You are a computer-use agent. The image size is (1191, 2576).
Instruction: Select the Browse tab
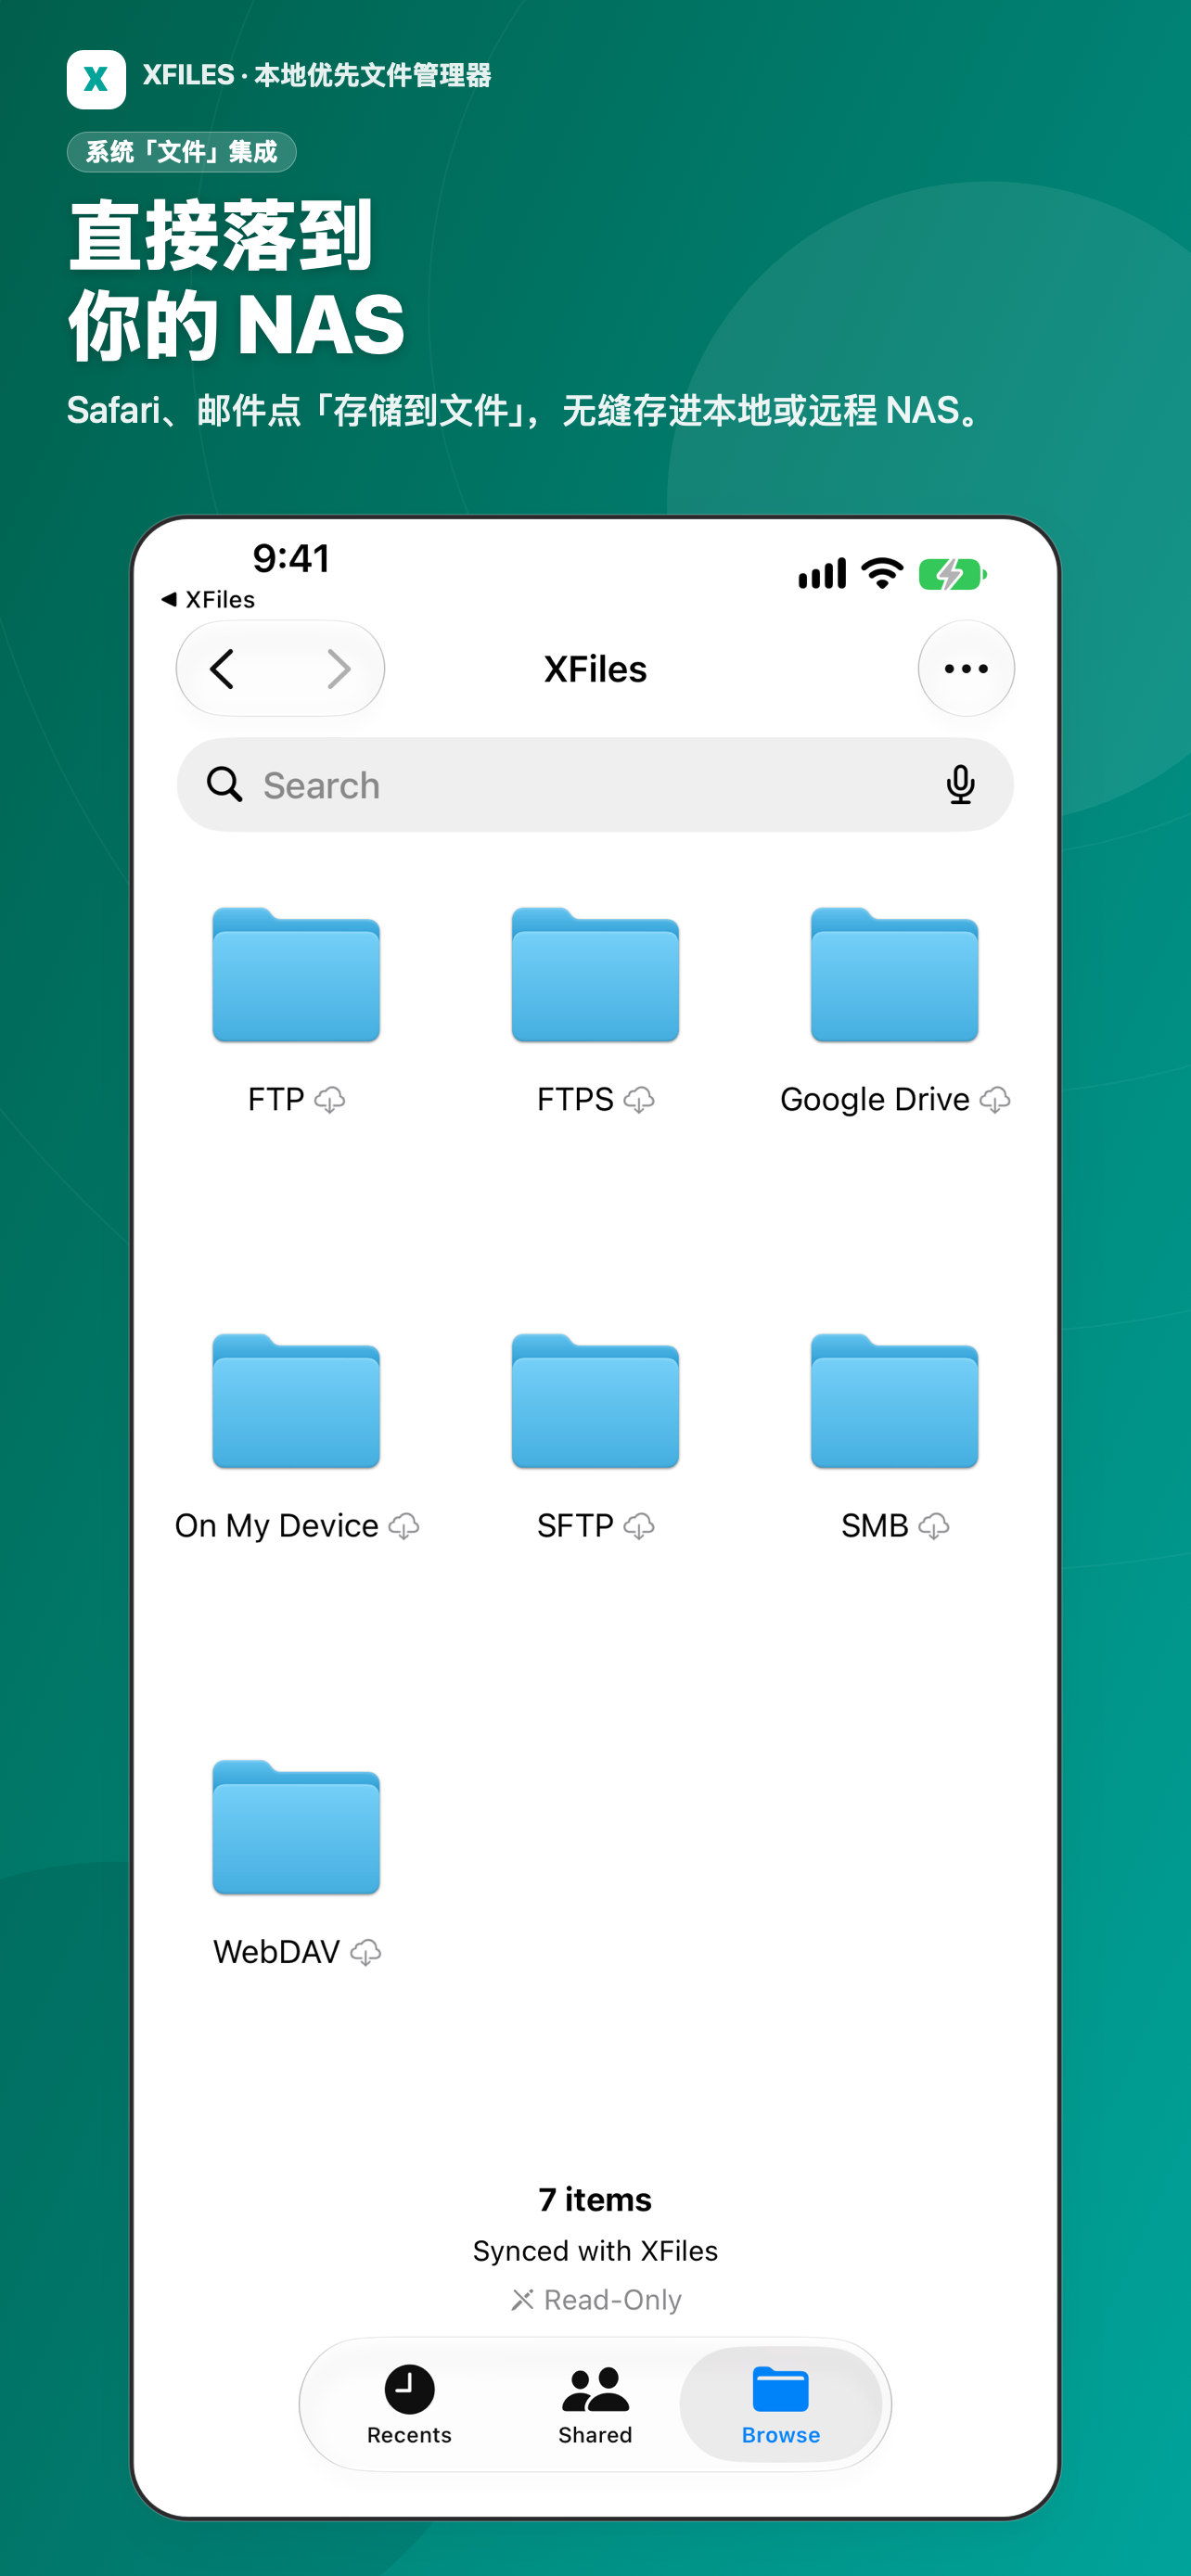781,2404
